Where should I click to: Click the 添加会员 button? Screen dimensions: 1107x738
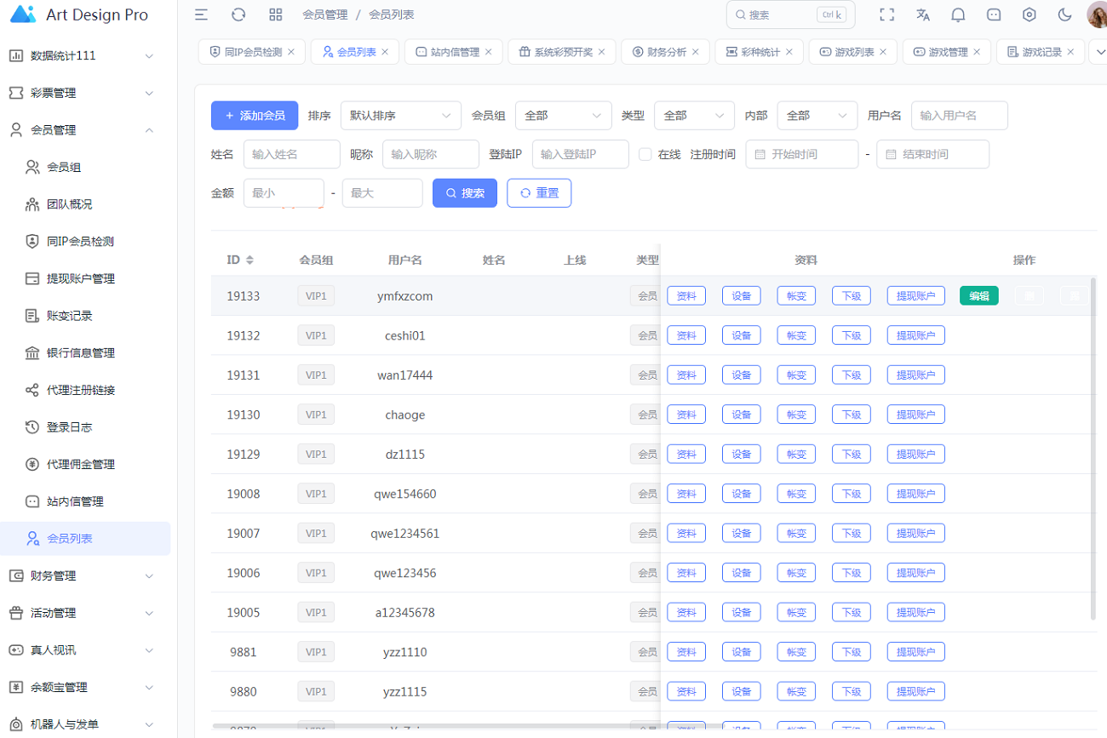254,116
